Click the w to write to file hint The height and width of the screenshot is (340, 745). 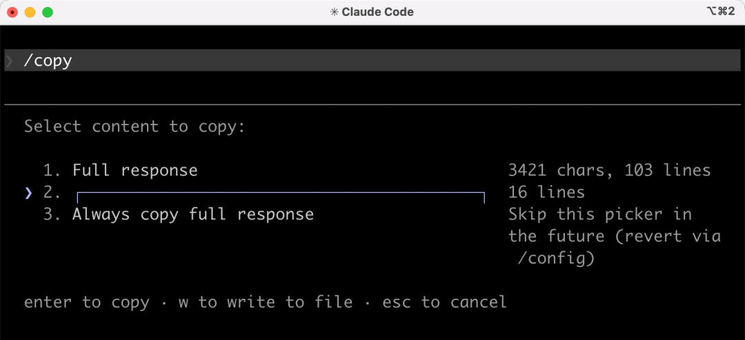(266, 302)
